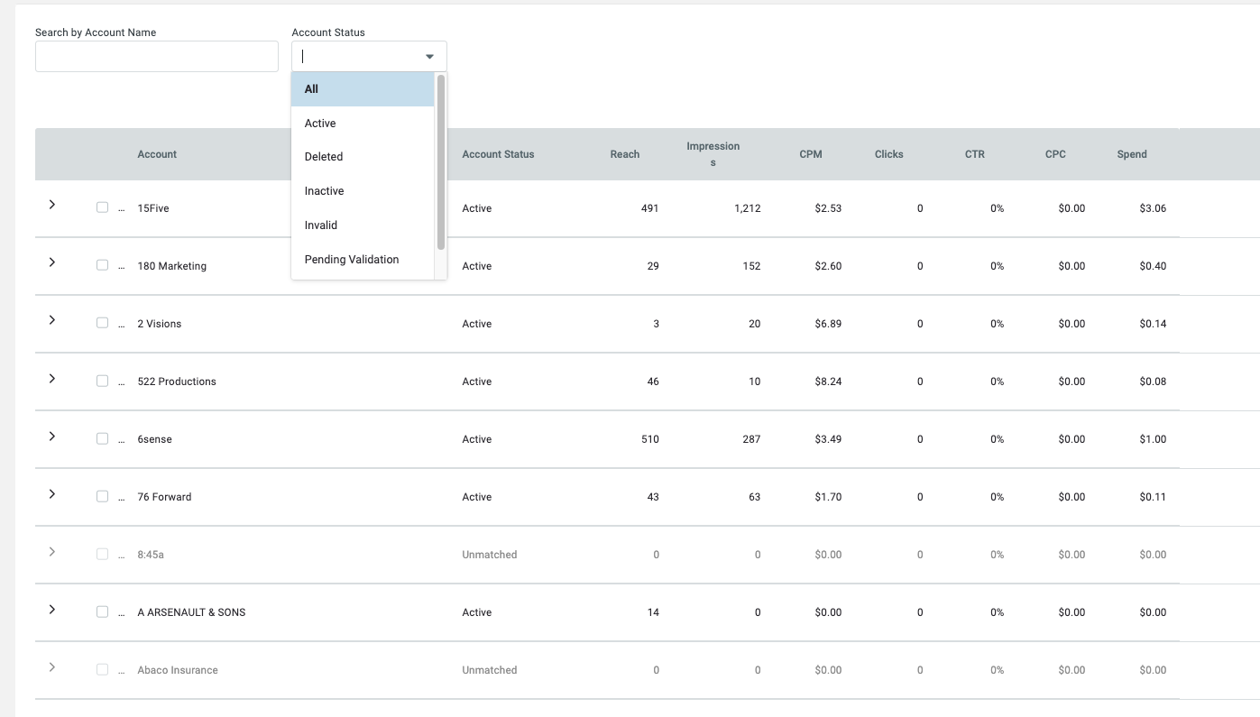Tick the A ARSENAULT & SONS checkbox

pyautogui.click(x=102, y=611)
